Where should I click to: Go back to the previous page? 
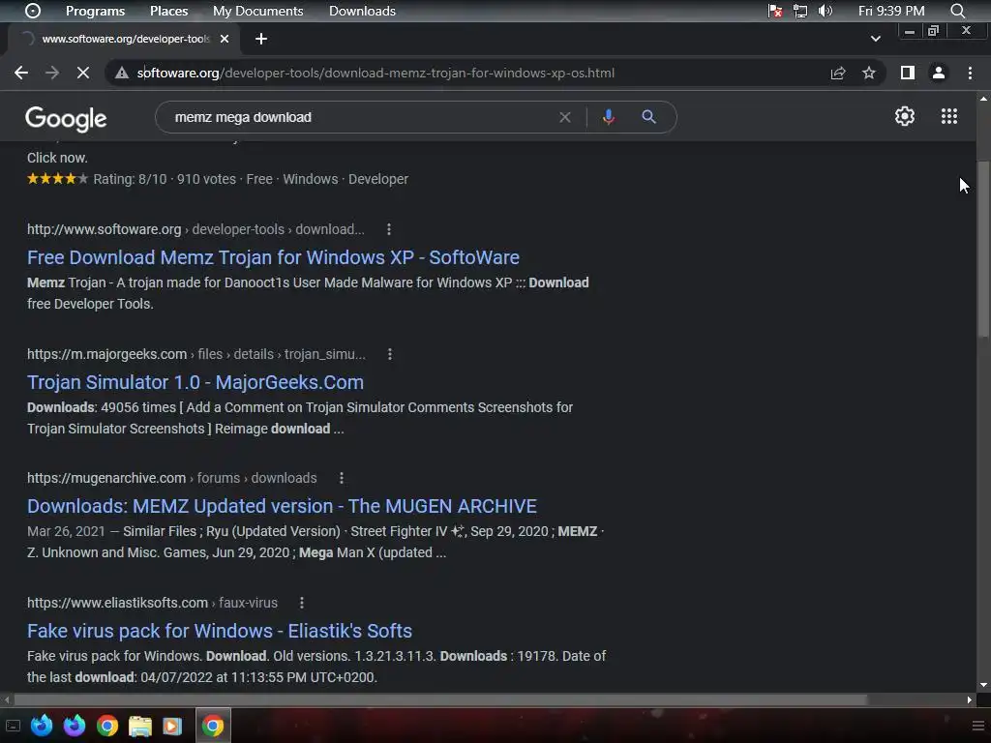[21, 73]
